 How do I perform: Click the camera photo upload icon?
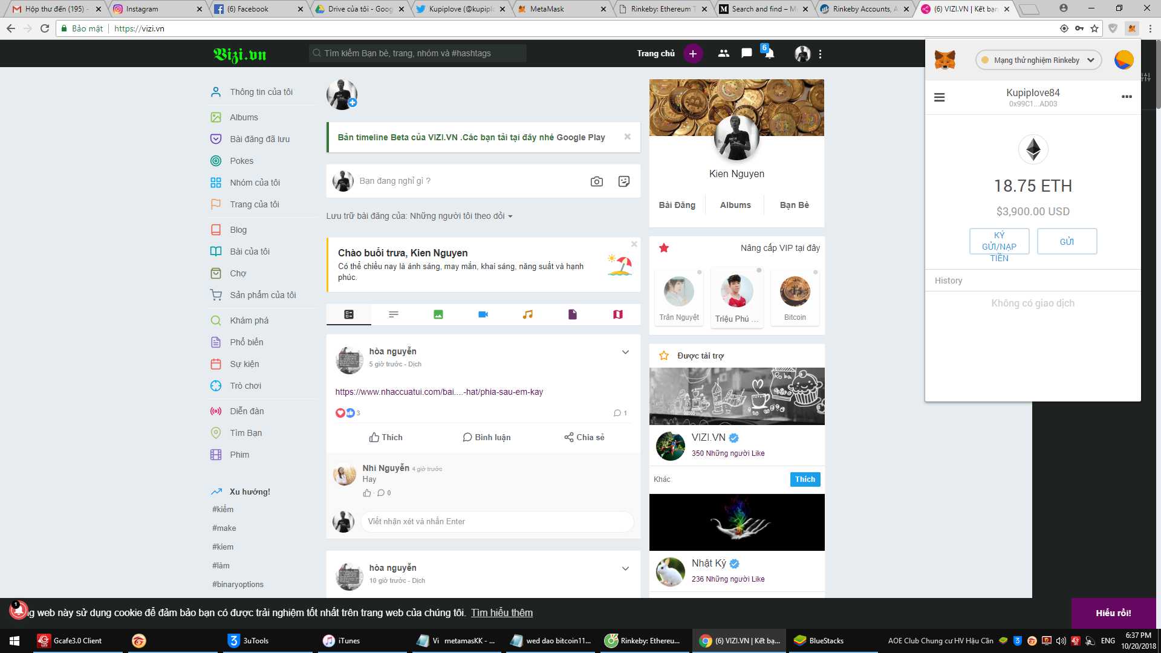point(596,181)
